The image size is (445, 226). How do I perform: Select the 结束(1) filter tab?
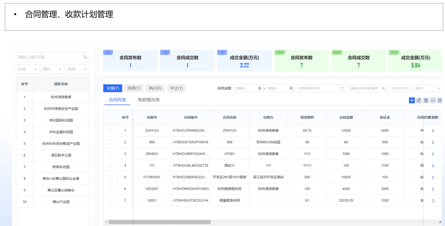click(134, 88)
